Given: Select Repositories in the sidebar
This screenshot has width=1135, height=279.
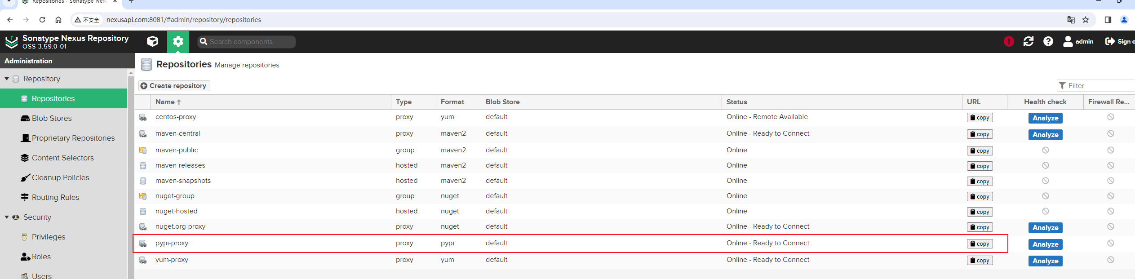Looking at the screenshot, I should [64, 98].
